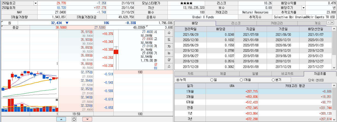
Task: Select the dividend row dated 2017/12/28
Action: pyautogui.click(x=253, y=67)
